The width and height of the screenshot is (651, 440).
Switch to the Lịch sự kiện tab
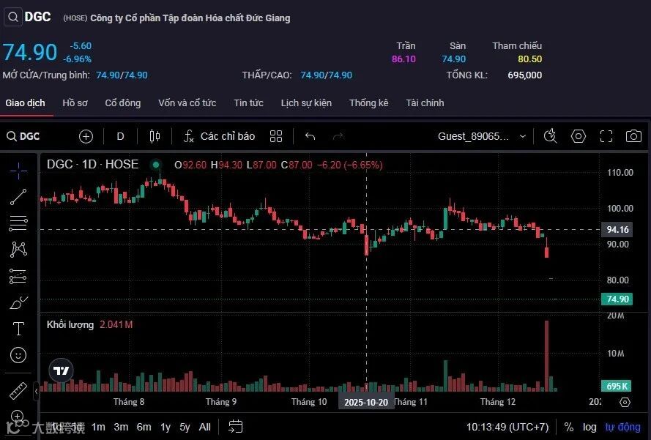pyautogui.click(x=306, y=103)
